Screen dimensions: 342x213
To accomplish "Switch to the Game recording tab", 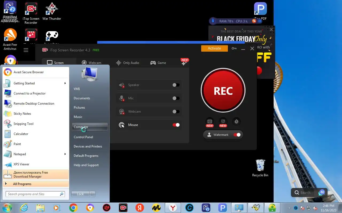I will [158, 63].
